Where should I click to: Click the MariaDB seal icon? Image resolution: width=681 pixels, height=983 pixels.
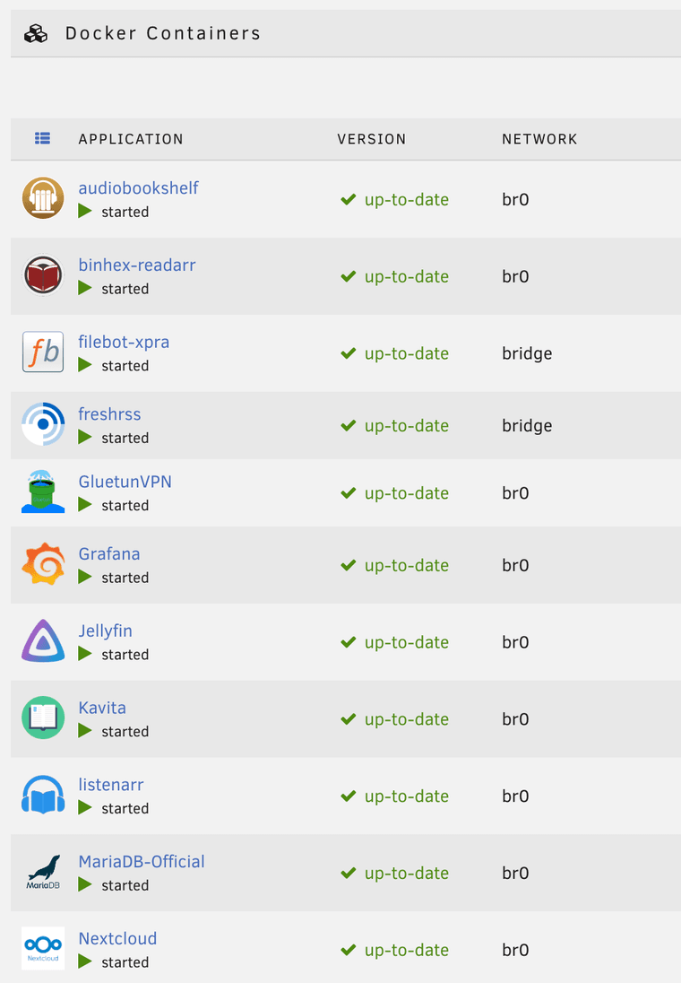[43, 872]
